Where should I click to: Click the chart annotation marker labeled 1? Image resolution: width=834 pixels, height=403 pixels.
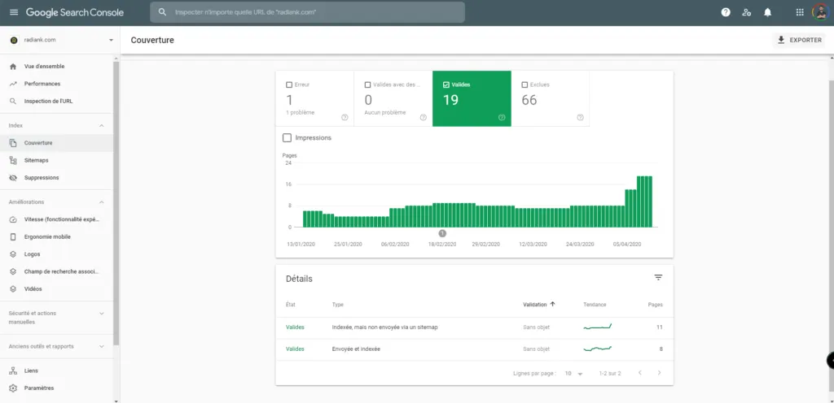pos(442,233)
